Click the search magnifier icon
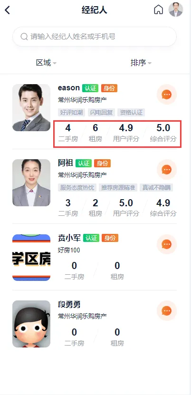The height and width of the screenshot is (395, 191). click(x=24, y=37)
